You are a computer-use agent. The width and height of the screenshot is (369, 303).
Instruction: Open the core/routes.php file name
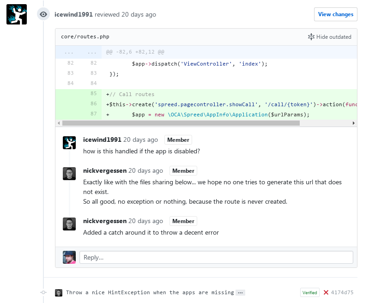point(85,37)
